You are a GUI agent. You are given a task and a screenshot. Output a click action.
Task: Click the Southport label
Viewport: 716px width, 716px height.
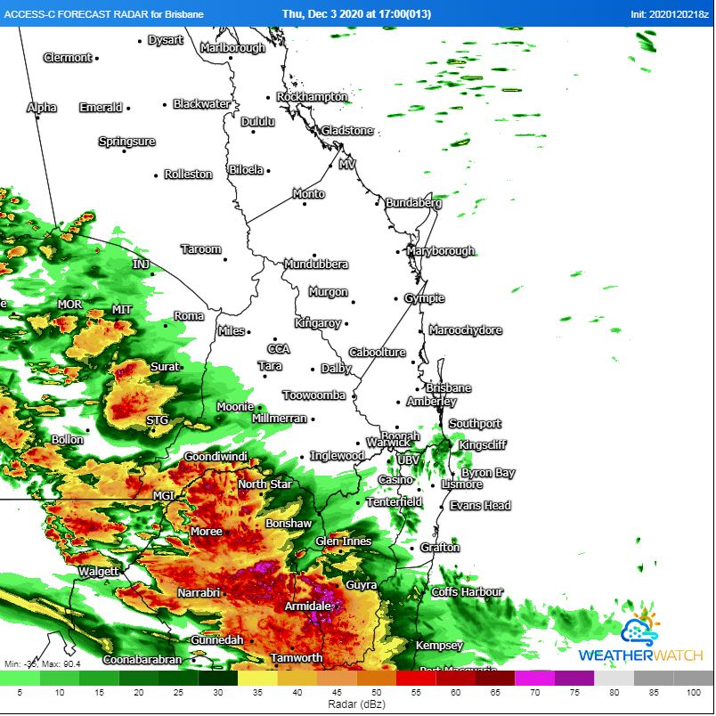pyautogui.click(x=475, y=424)
